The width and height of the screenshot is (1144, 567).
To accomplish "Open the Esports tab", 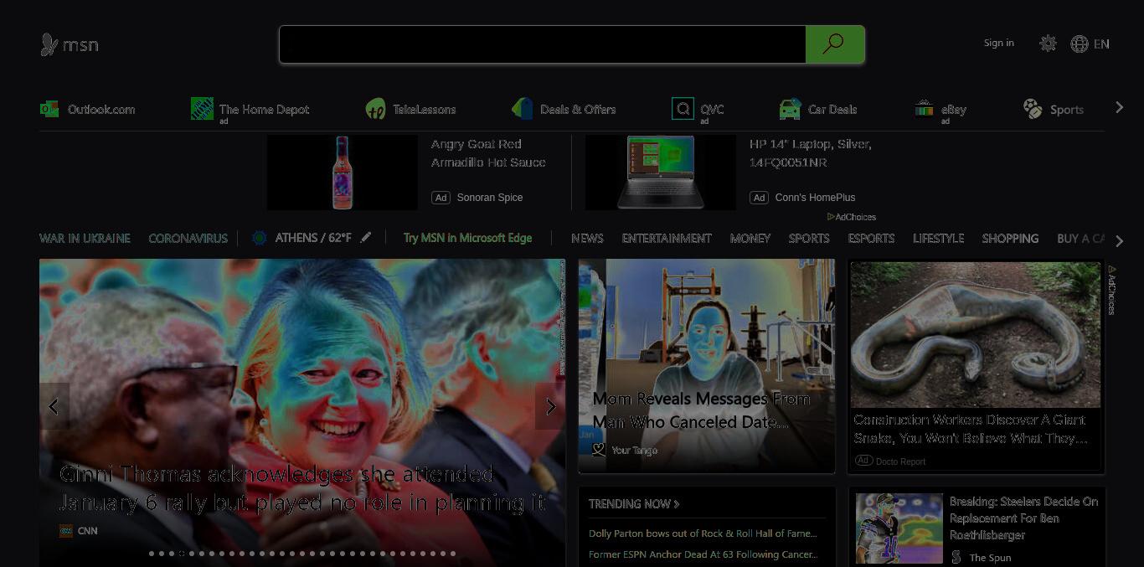I will [871, 238].
